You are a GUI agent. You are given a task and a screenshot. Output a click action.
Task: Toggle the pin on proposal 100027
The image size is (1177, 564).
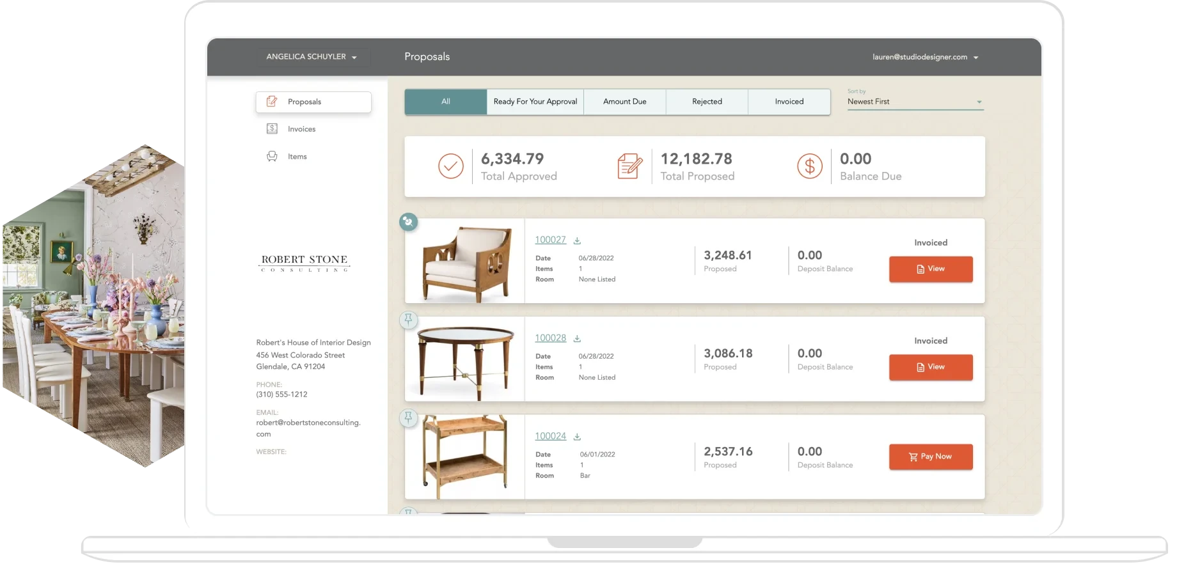tap(408, 222)
